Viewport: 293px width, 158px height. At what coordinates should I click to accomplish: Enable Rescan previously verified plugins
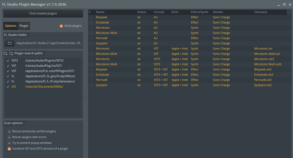pos(9,131)
